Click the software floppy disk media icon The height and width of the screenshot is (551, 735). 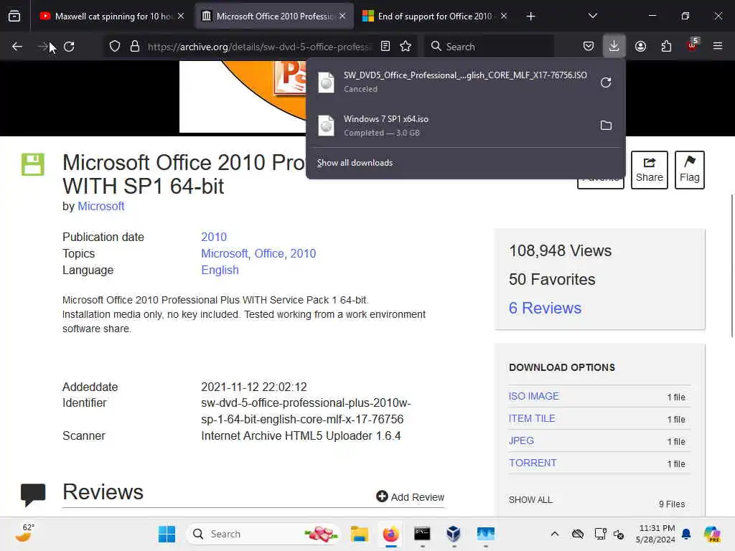click(33, 164)
